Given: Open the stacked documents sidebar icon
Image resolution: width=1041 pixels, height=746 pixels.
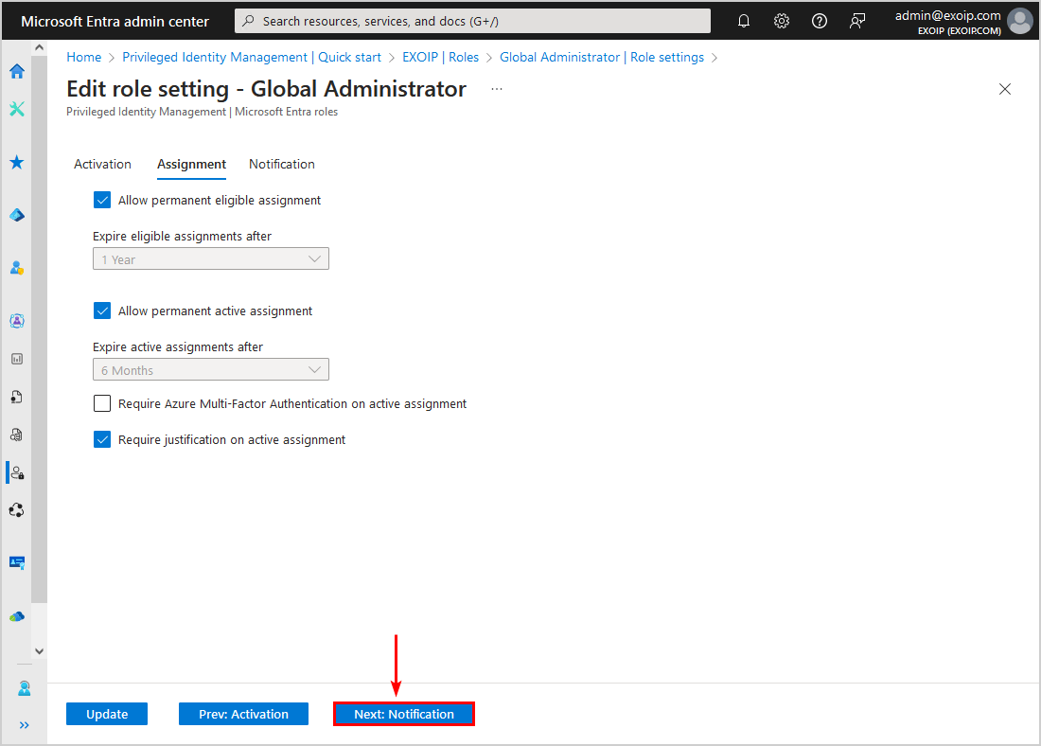Looking at the screenshot, I should pos(17,435).
